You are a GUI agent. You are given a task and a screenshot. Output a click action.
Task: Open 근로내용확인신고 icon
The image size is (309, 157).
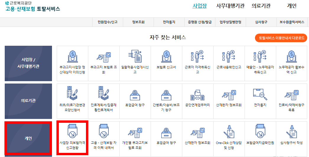click(x=229, y=56)
